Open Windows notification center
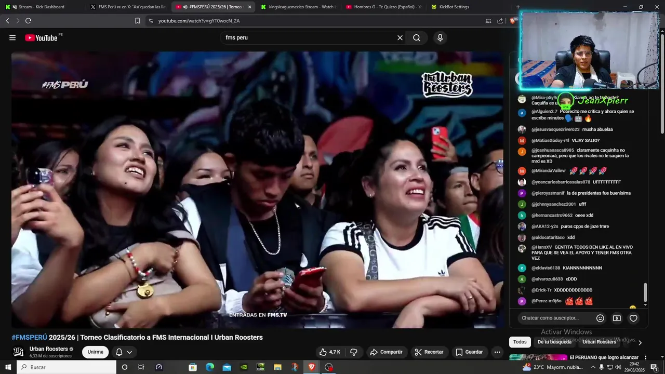Viewport: 665px width, 374px height. click(x=654, y=367)
